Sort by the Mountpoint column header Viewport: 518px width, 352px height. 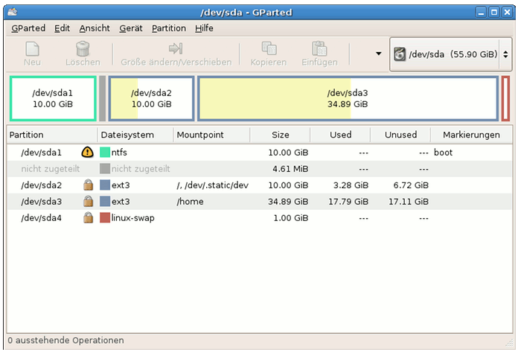coord(211,135)
